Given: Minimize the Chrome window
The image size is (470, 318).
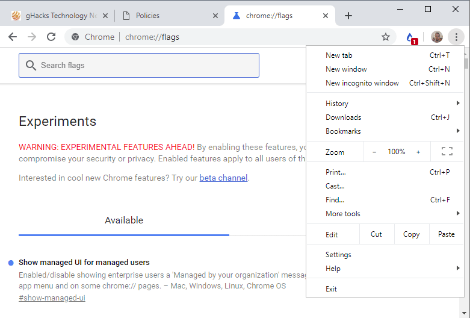Looking at the screenshot, I should 400,9.
